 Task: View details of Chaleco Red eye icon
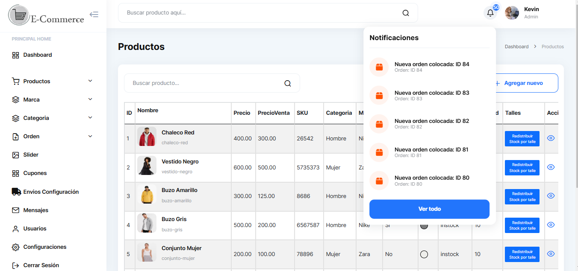tap(551, 138)
